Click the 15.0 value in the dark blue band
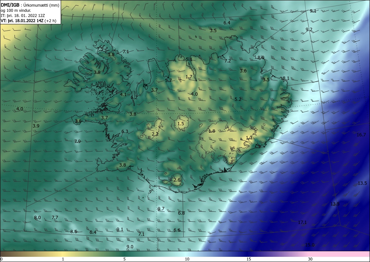This screenshot has height=262, width=370. 310,245
